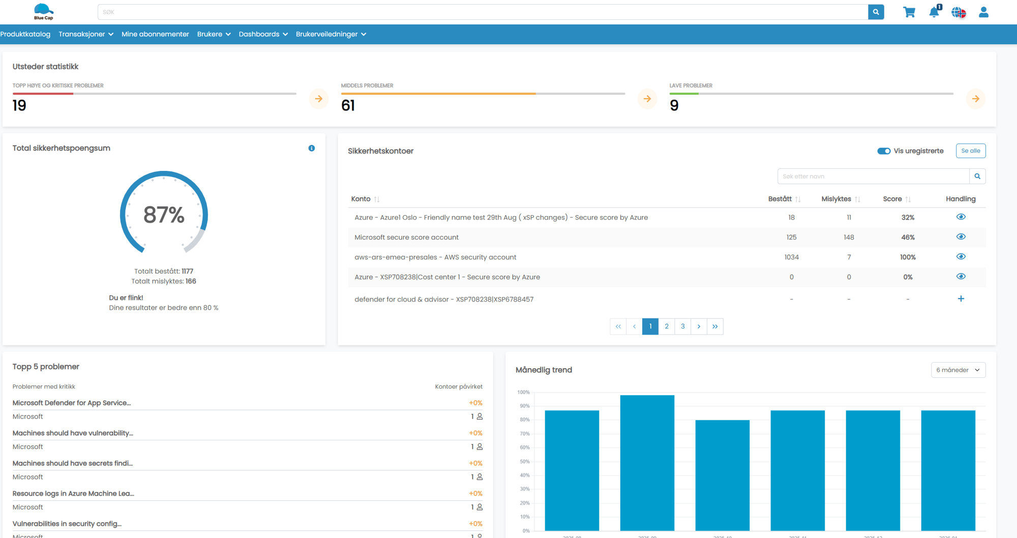The width and height of the screenshot is (1017, 538).
Task: Open the notifications bell
Action: (x=934, y=12)
